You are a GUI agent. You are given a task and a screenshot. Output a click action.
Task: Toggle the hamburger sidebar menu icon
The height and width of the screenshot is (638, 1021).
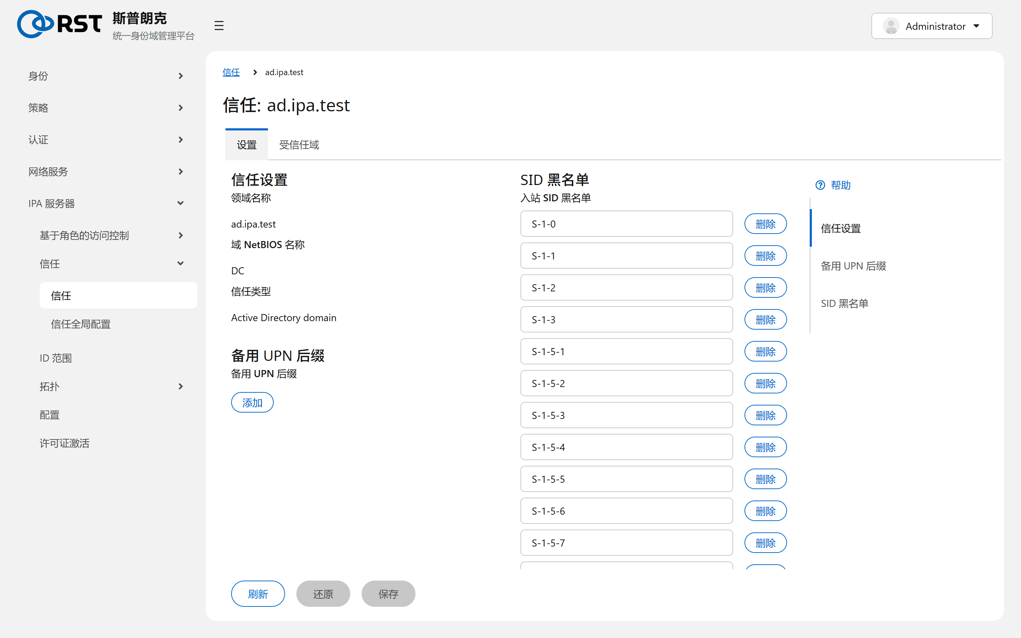218,26
